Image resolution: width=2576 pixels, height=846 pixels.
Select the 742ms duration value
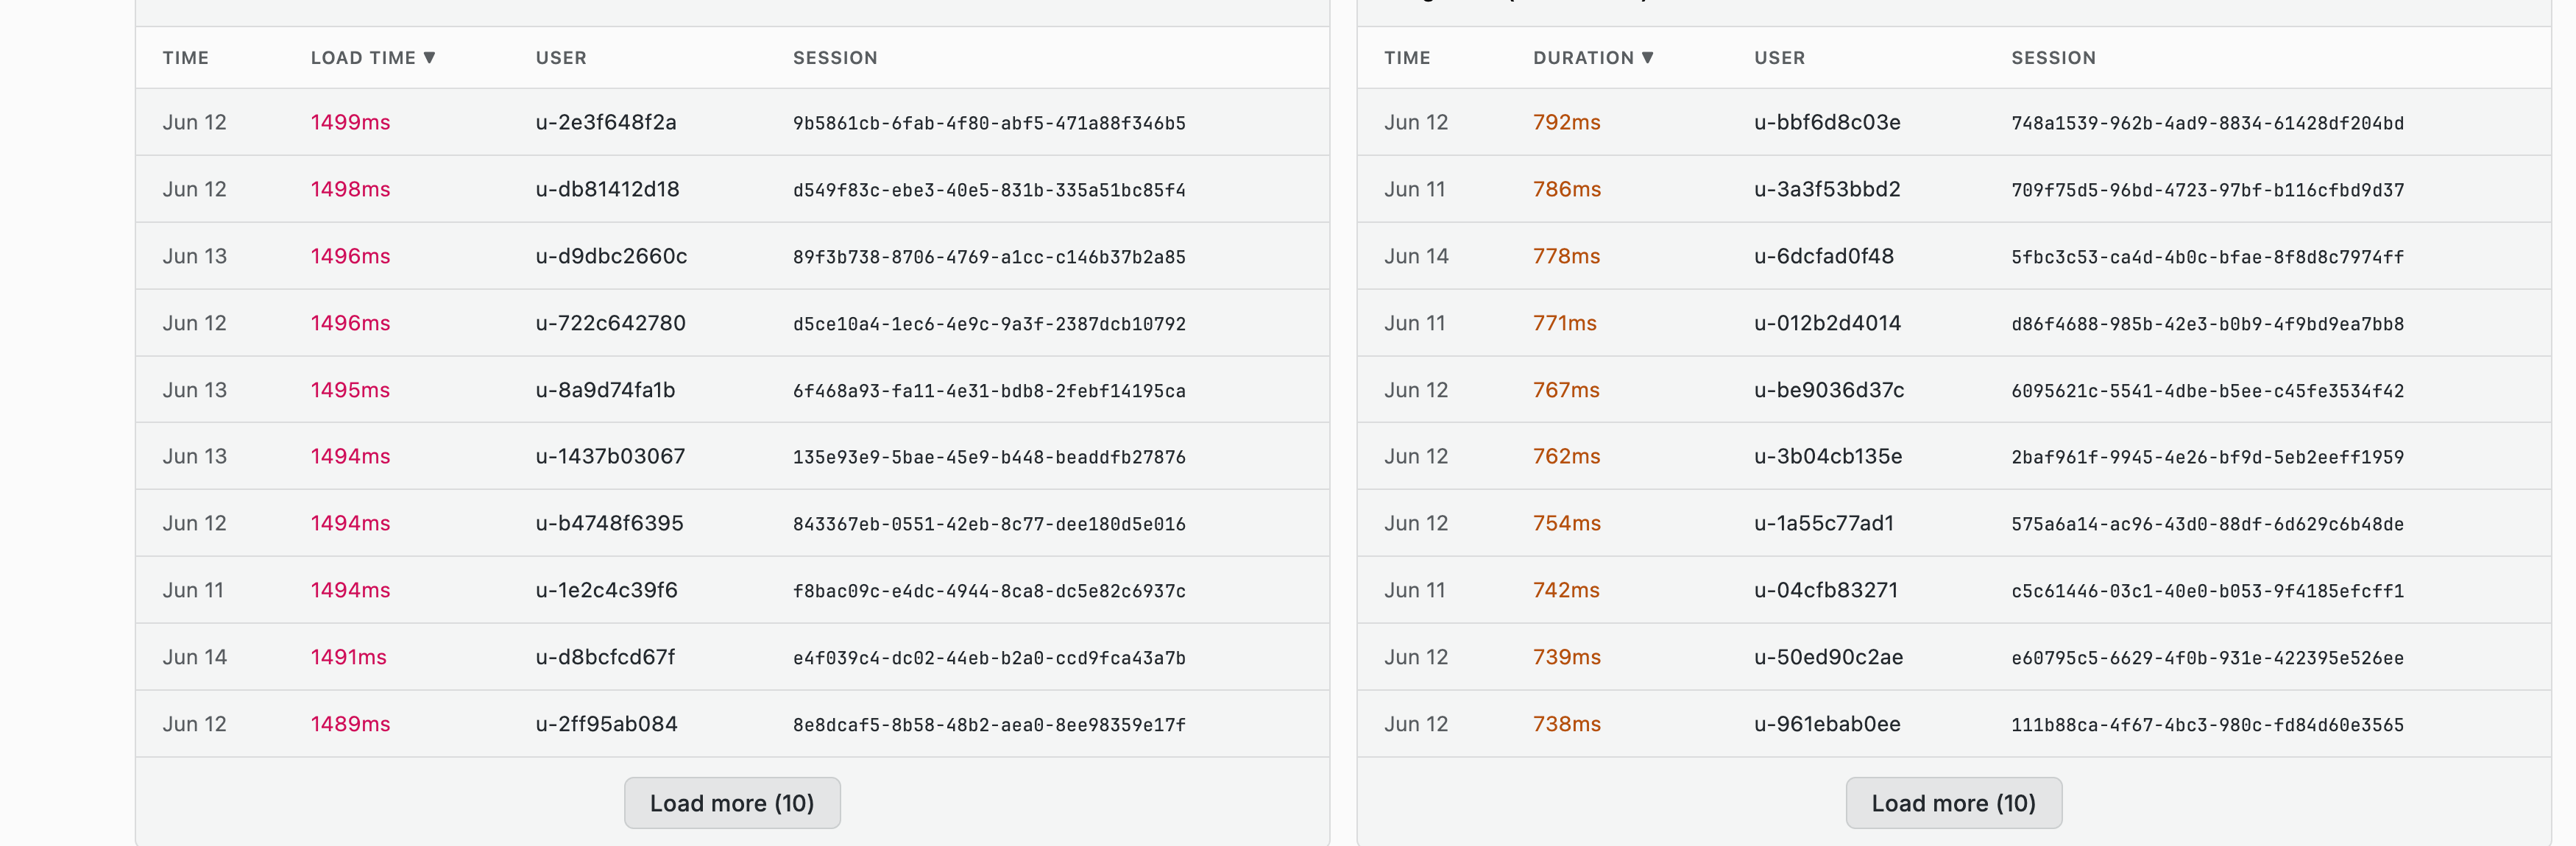coord(1566,590)
